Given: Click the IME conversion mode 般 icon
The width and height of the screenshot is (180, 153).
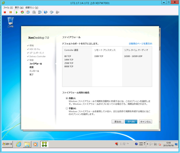Looking at the screenshot, I should tap(124, 144).
